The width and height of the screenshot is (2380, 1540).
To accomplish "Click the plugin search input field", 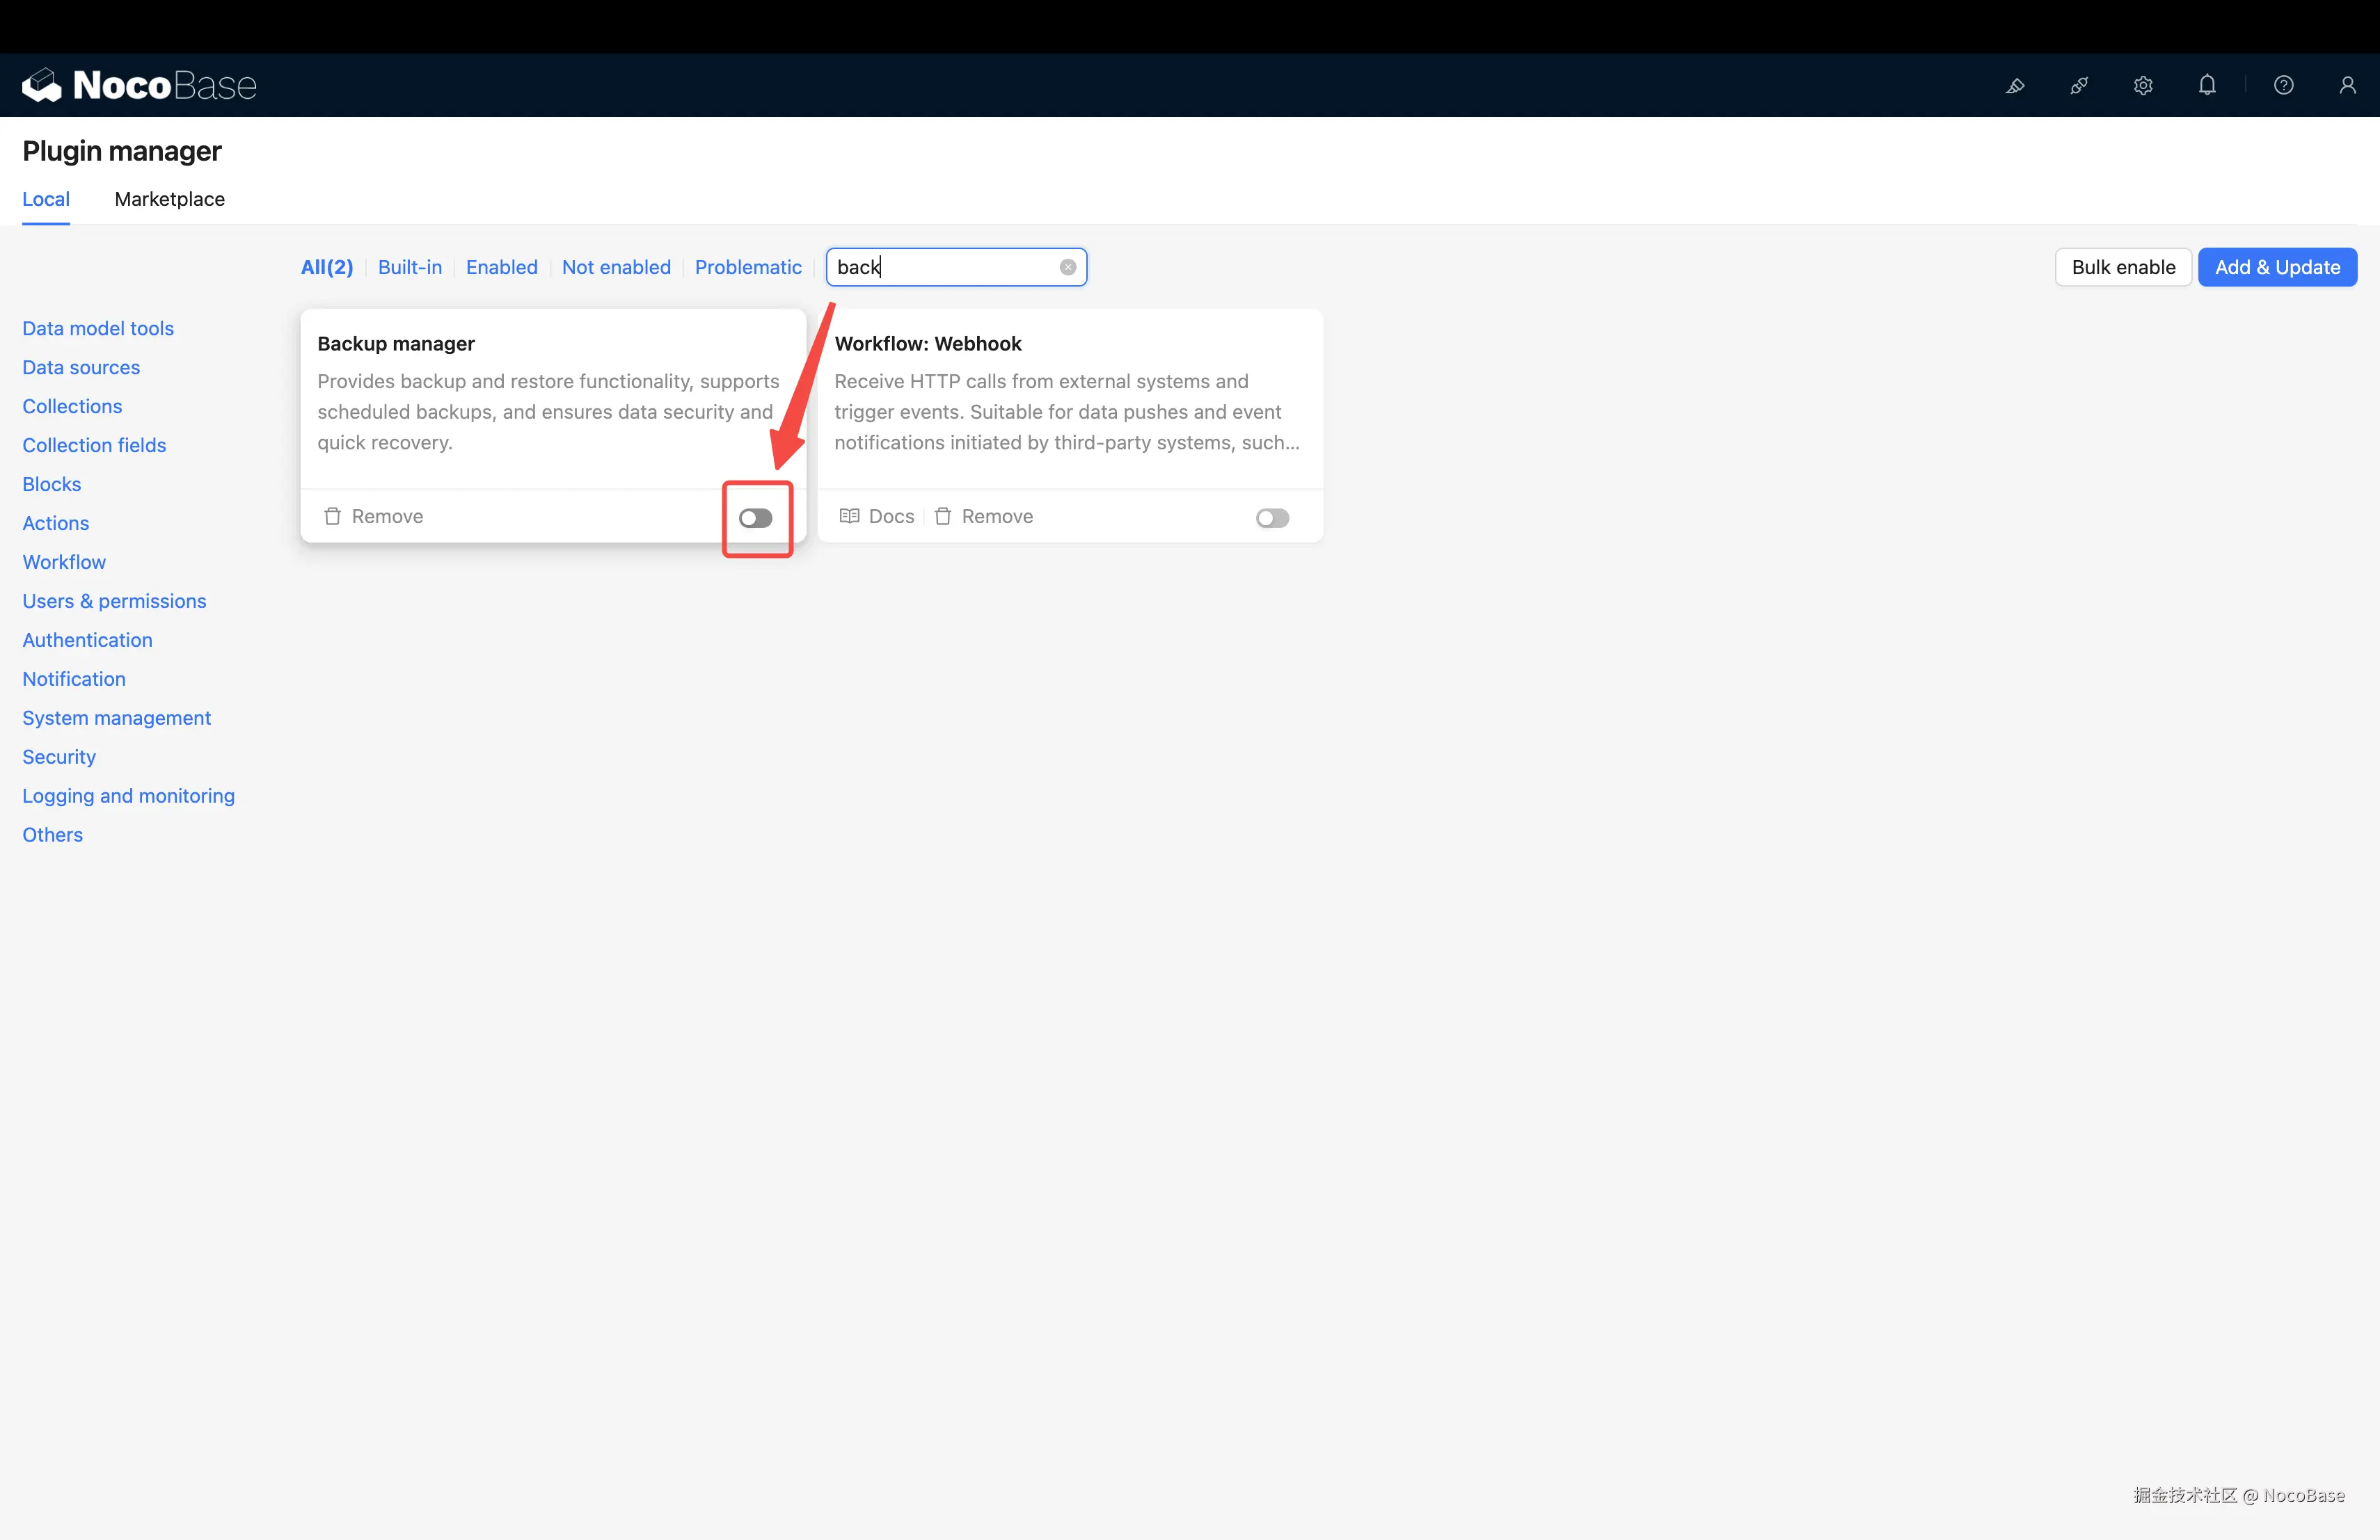I will 945,267.
